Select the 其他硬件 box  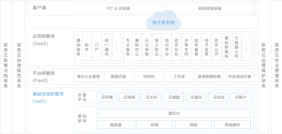(x=233, y=125)
